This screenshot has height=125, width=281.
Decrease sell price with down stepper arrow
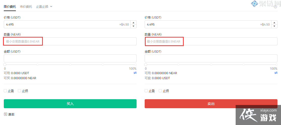pos(274,26)
